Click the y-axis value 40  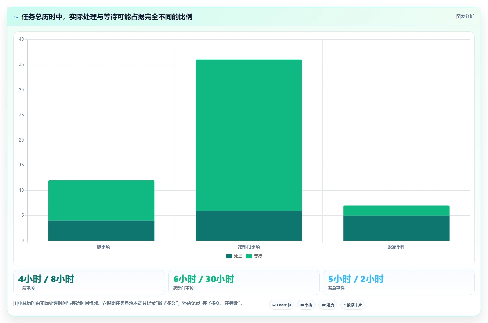coord(21,39)
